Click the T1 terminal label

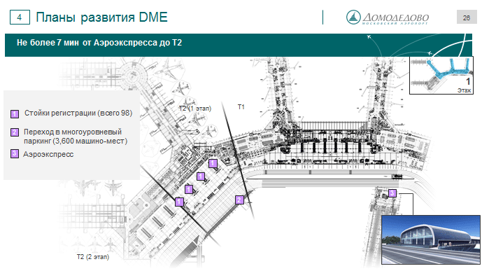pos(241,107)
